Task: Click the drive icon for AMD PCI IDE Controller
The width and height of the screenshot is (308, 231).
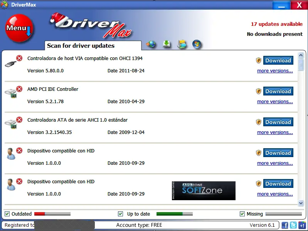Action: click(11, 93)
